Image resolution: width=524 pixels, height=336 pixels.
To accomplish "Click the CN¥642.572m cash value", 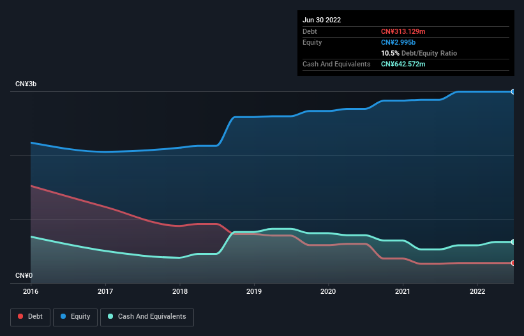I will click(403, 64).
